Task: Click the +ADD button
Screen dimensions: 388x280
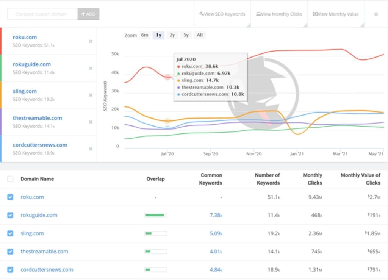Action: (x=88, y=14)
